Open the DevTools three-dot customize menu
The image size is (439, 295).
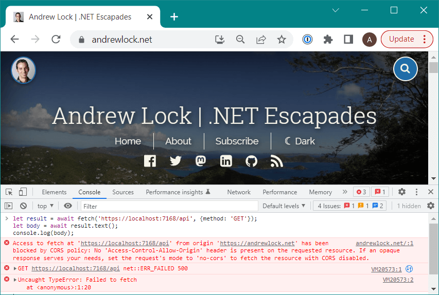[x=416, y=192]
